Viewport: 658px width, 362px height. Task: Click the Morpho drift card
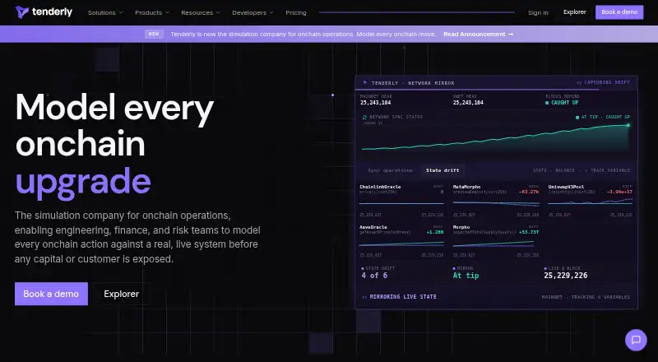[496, 241]
